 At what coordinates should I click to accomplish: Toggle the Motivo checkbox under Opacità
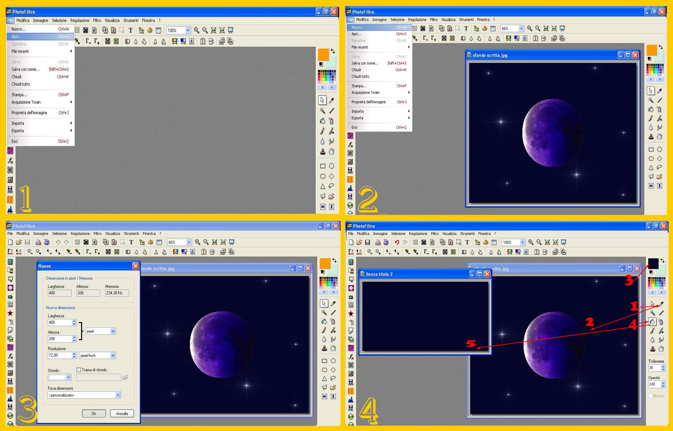650,396
